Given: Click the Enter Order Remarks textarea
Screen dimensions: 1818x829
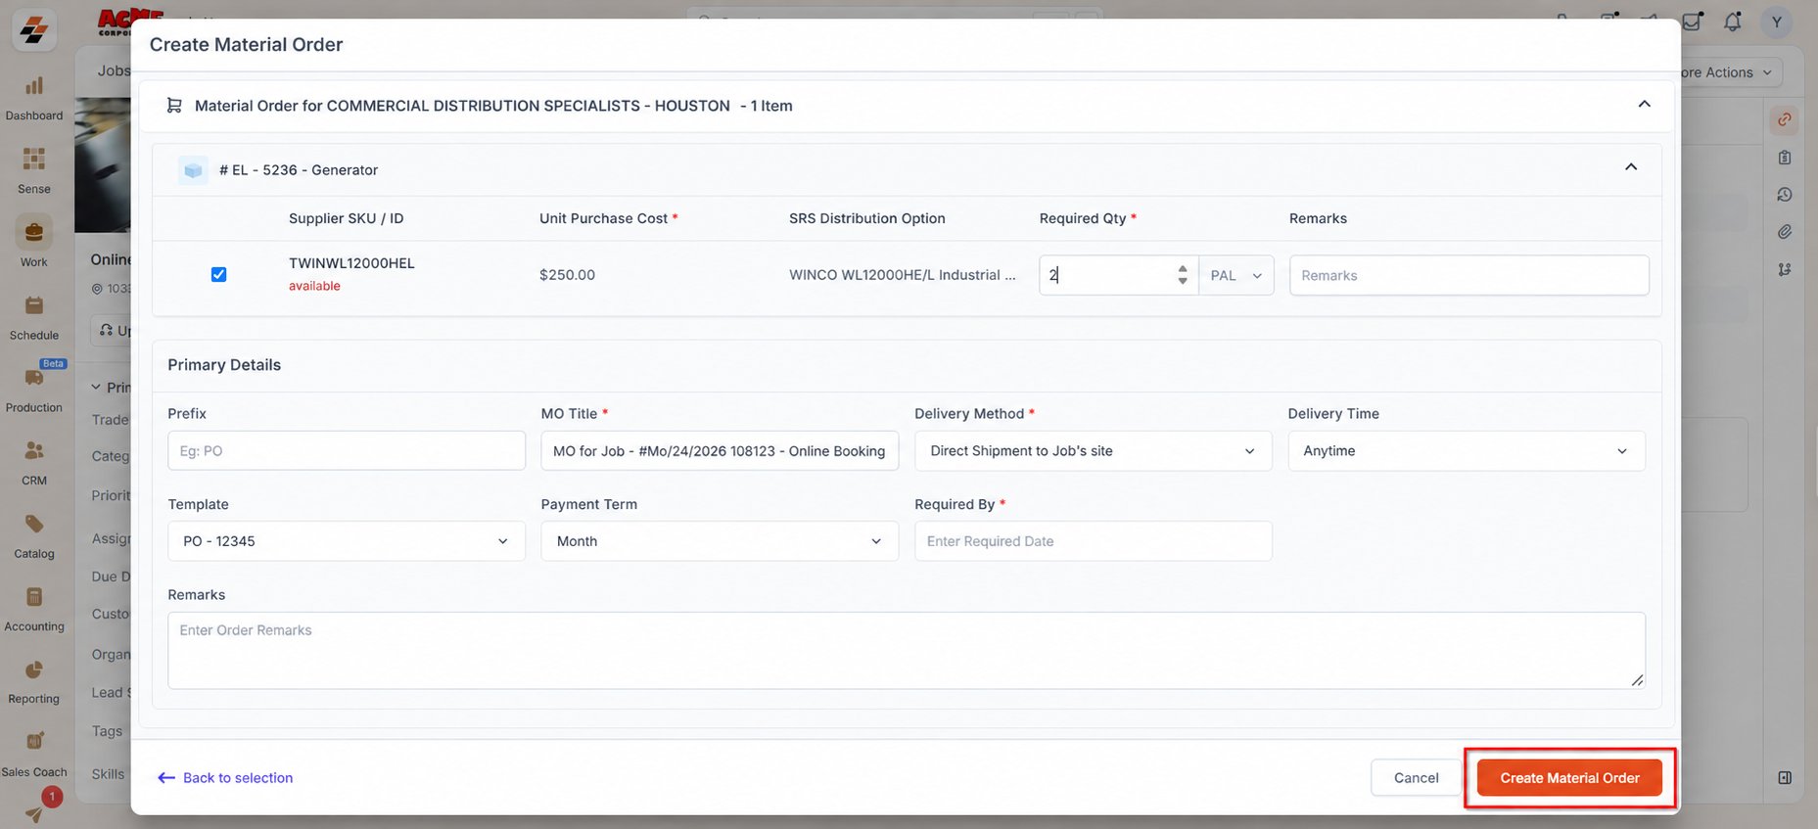Looking at the screenshot, I should [906, 651].
